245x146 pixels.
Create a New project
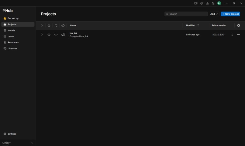pos(230,14)
